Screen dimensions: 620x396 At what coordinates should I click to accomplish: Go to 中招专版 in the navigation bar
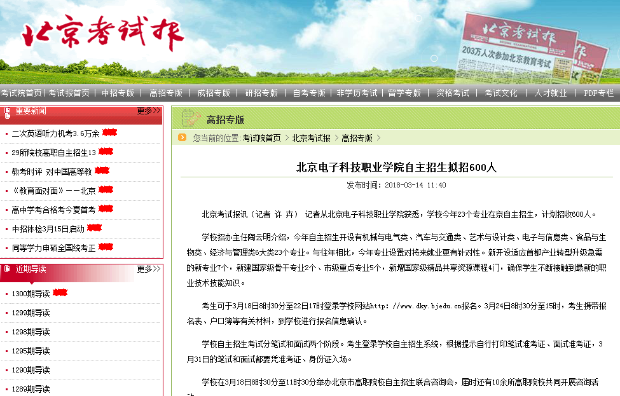tap(118, 93)
